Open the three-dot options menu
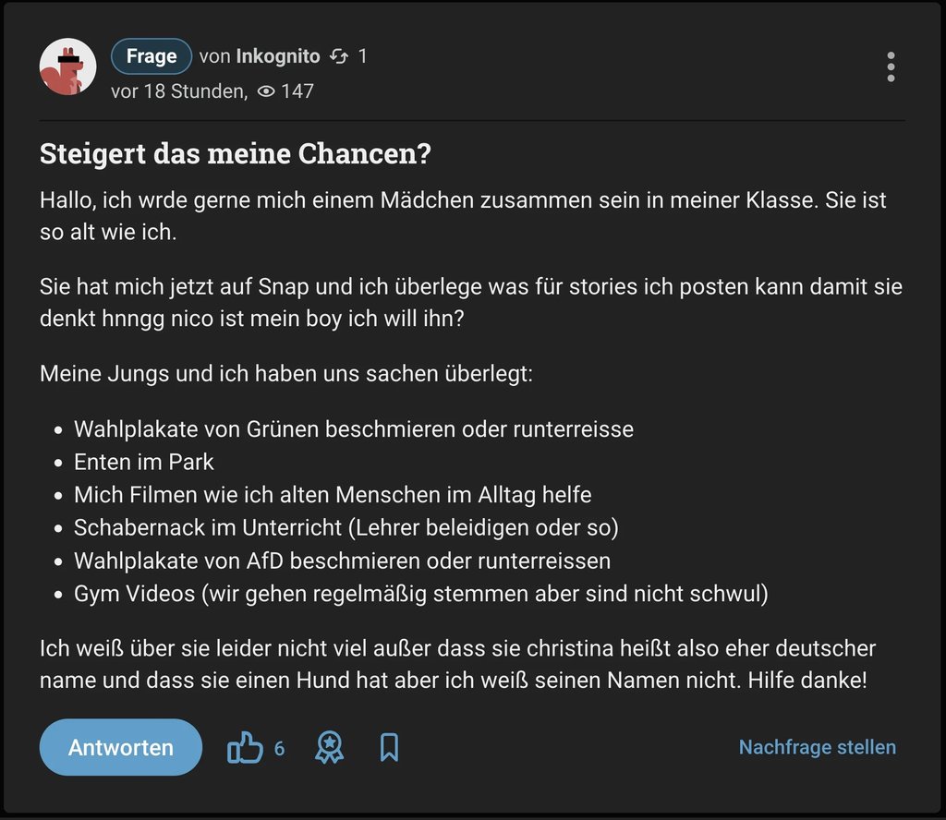Viewport: 946px width, 820px height. pos(891,66)
